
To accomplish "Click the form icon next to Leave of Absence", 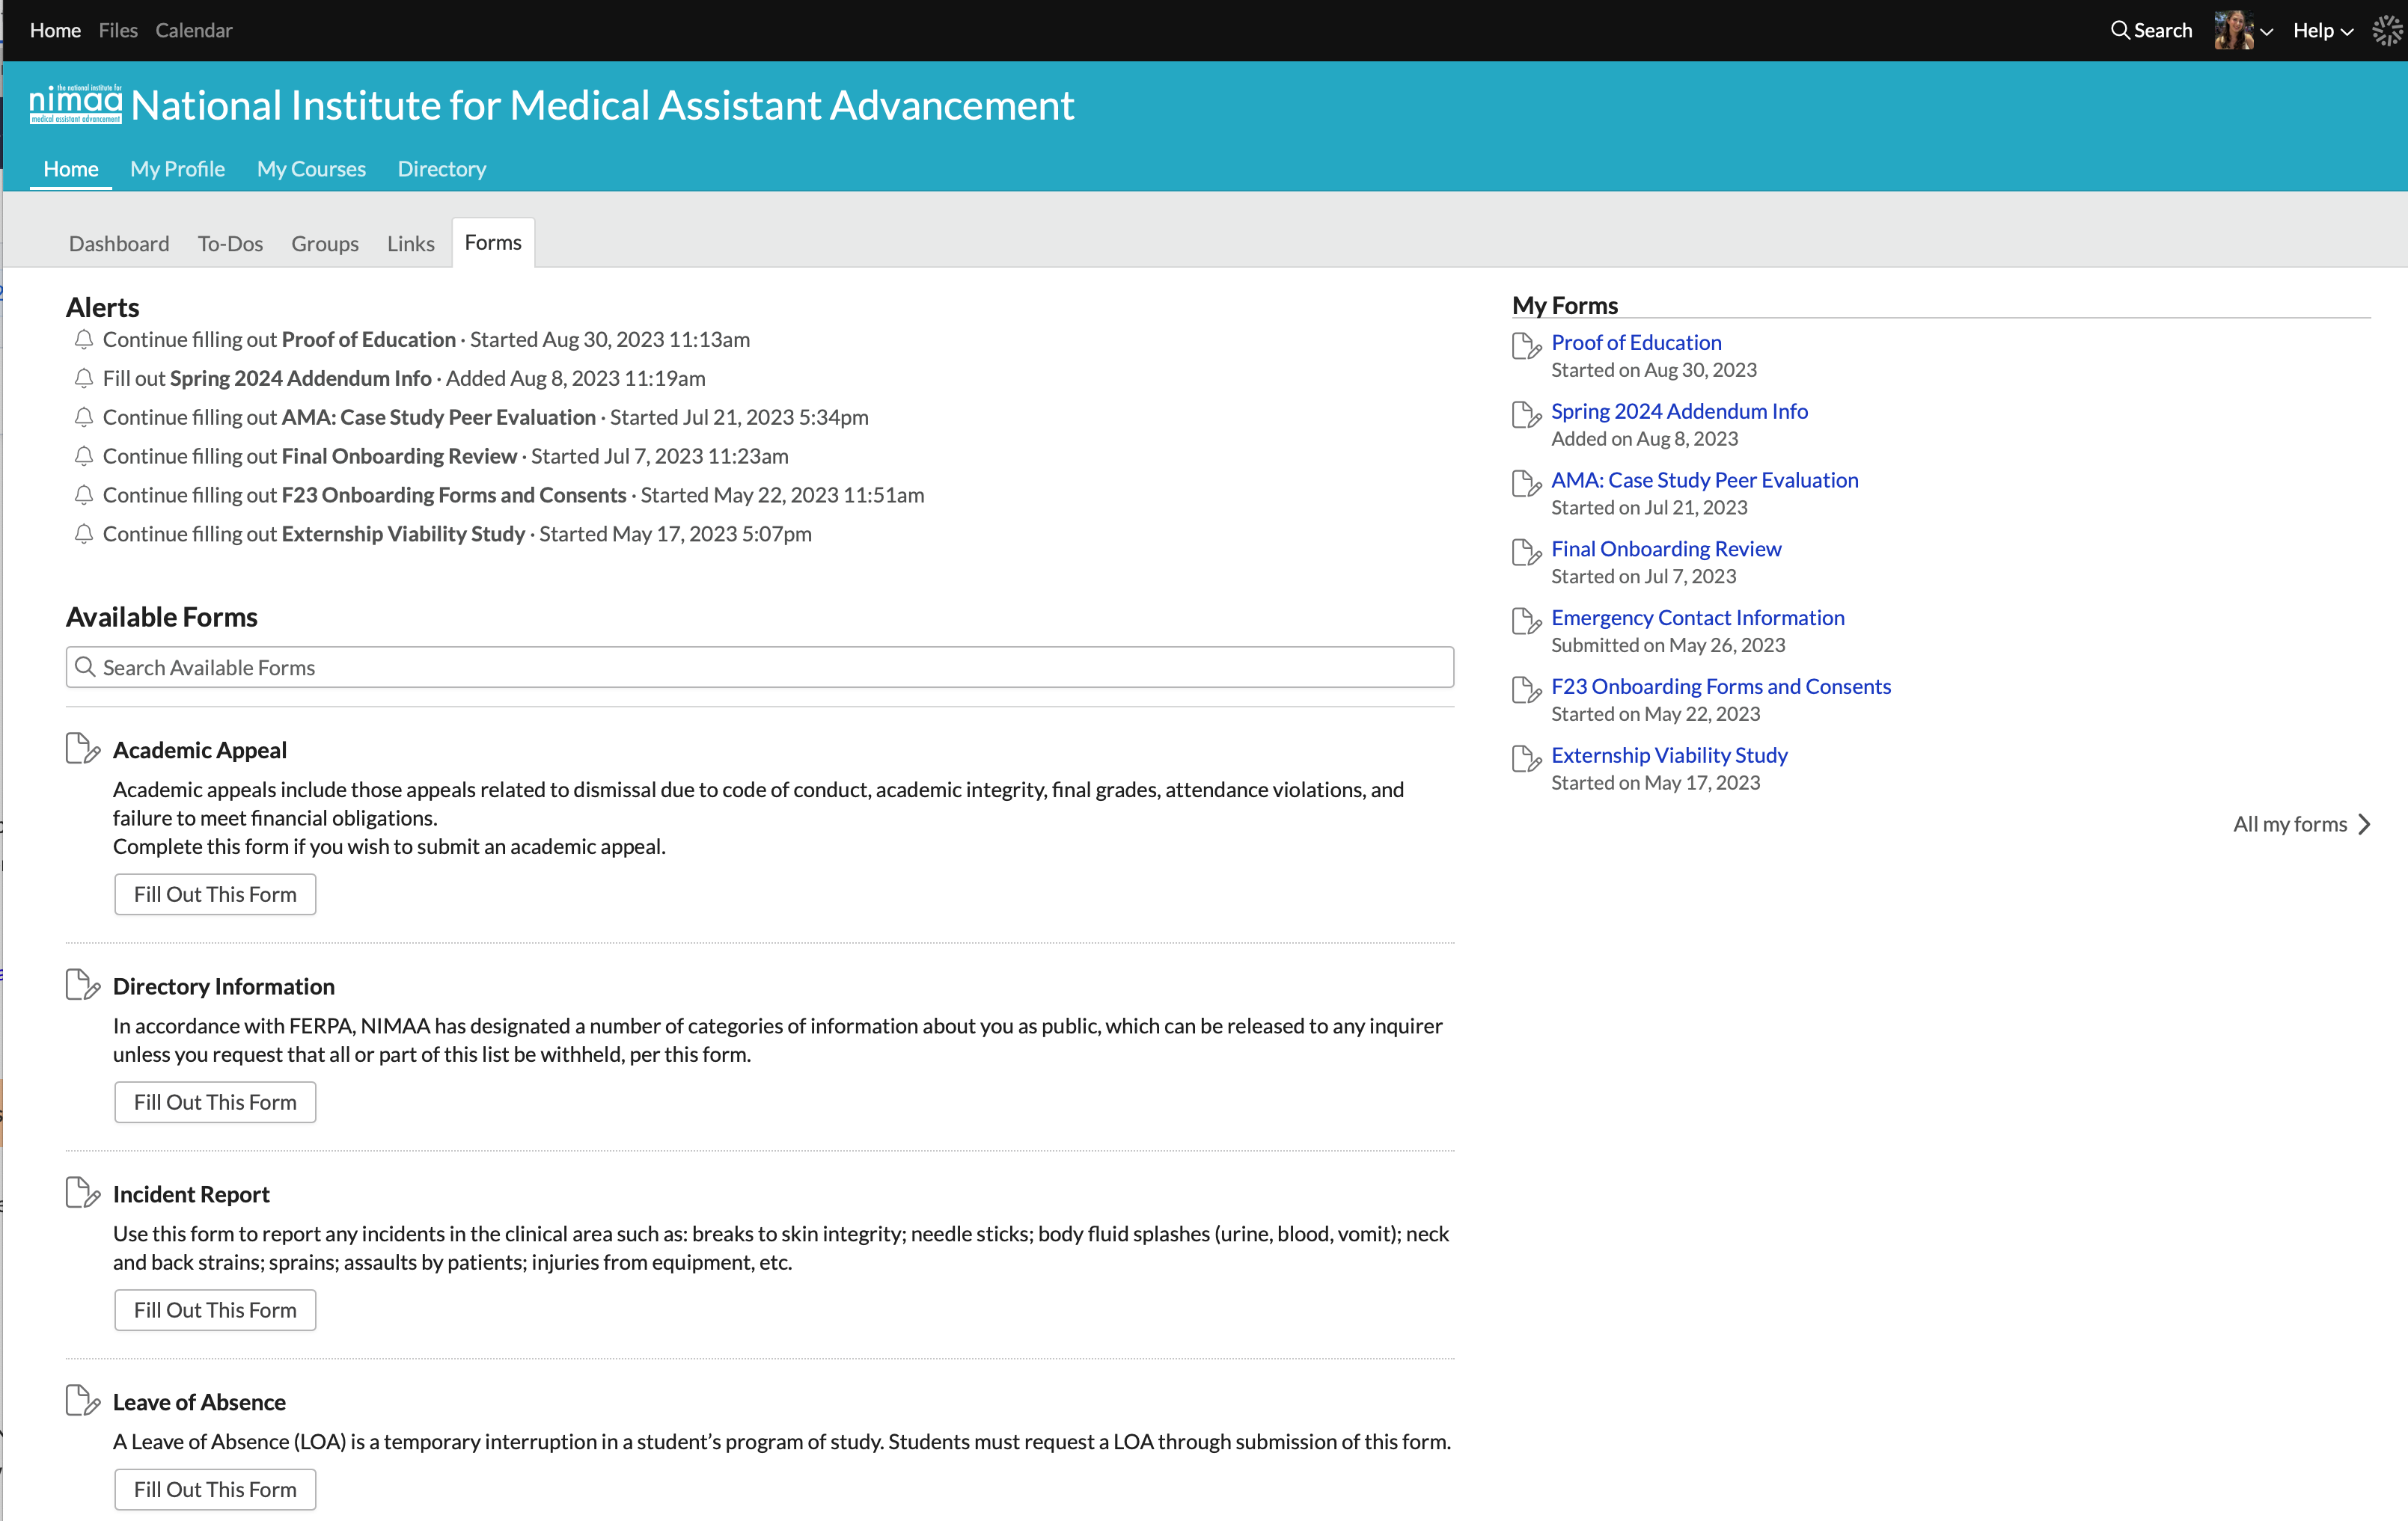I will (82, 1400).
